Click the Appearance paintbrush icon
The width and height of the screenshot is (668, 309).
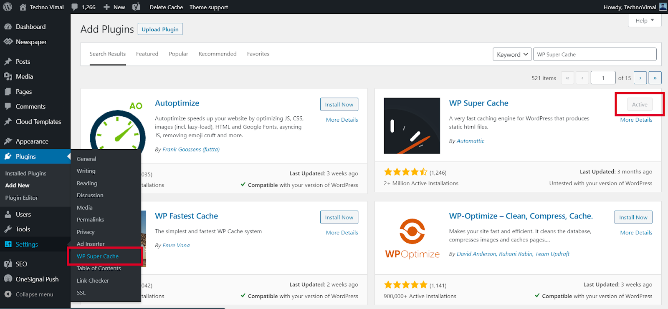coord(8,141)
